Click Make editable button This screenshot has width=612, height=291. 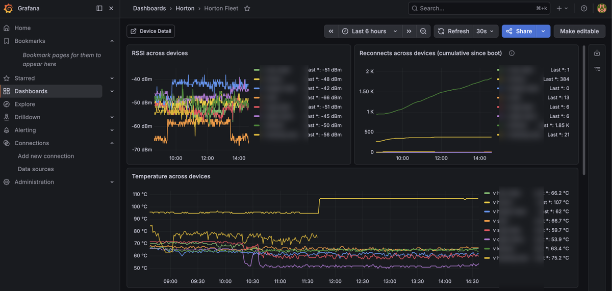tap(579, 31)
